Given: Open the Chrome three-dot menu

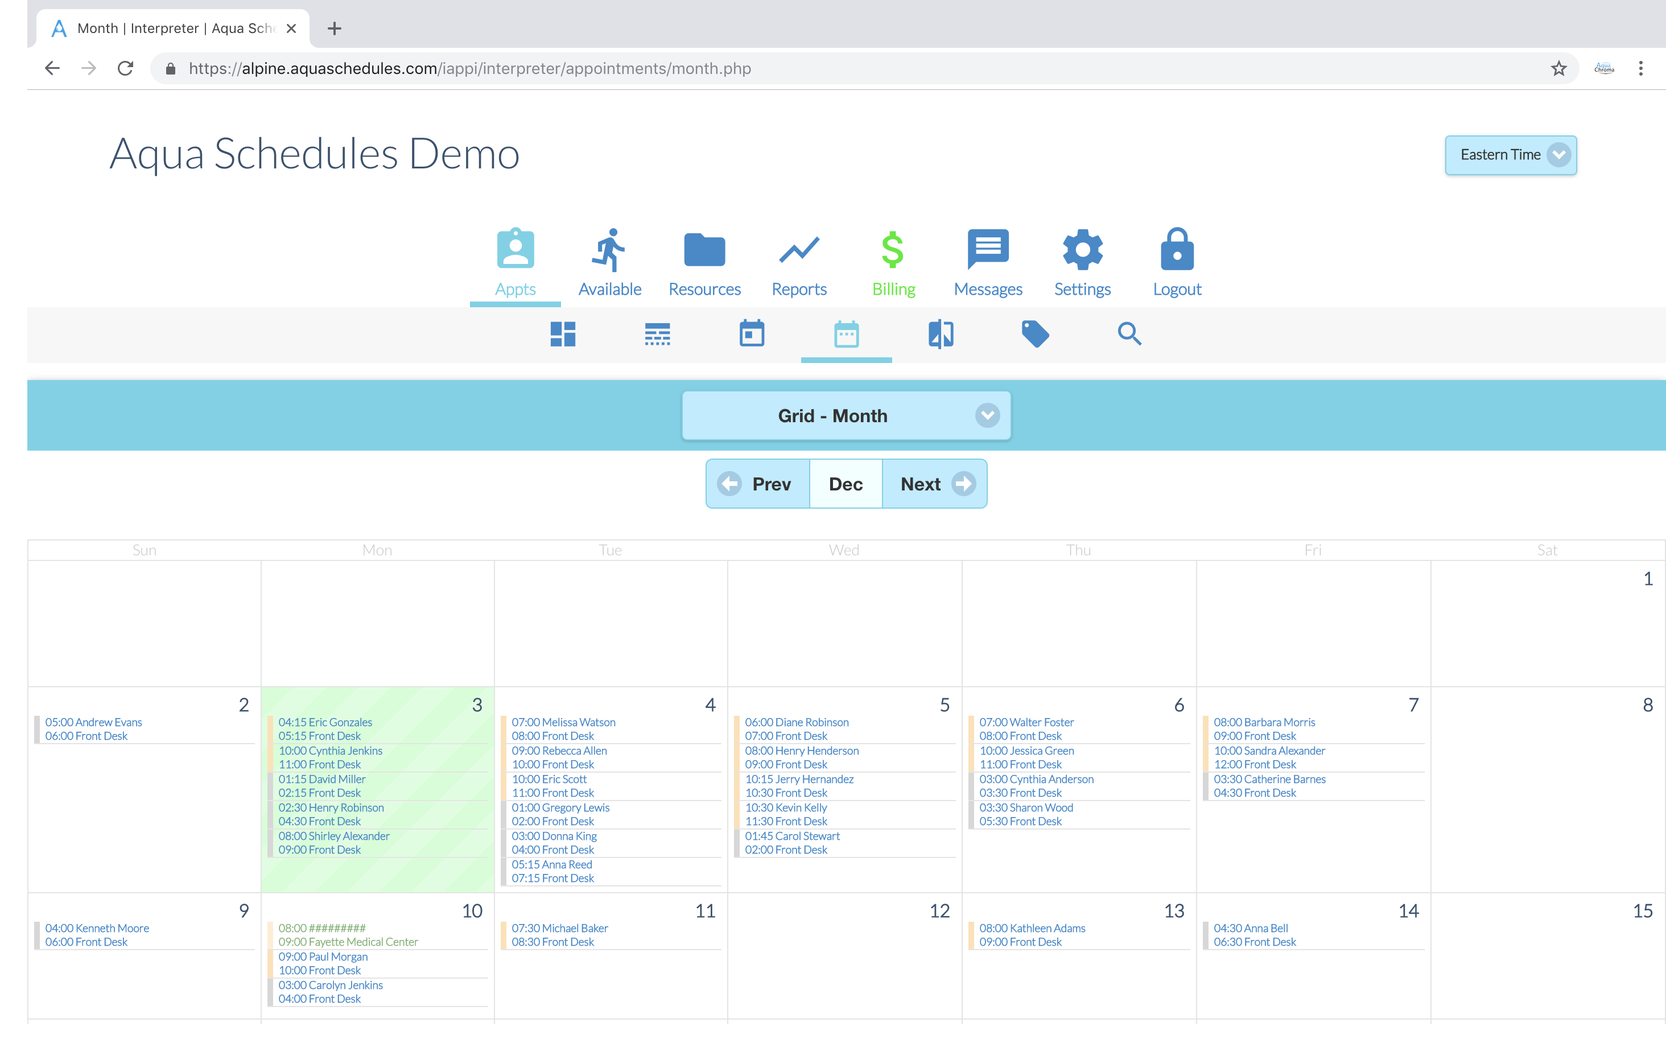Looking at the screenshot, I should (x=1640, y=68).
